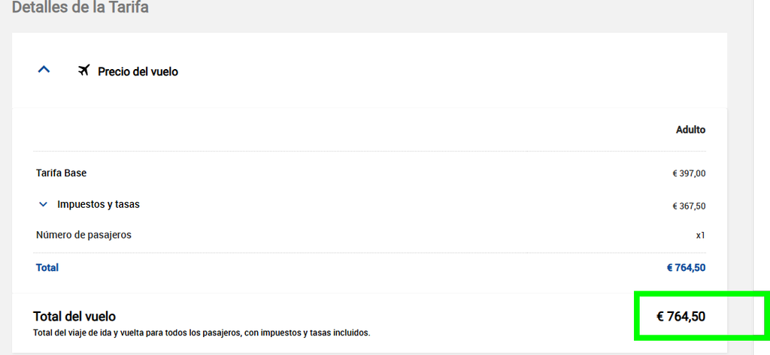Image resolution: width=770 pixels, height=355 pixels.
Task: Select the Tarifa Base row label
Action: click(x=62, y=173)
